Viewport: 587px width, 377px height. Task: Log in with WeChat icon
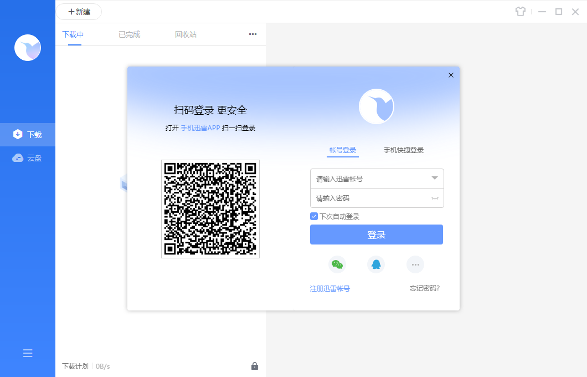pos(337,264)
